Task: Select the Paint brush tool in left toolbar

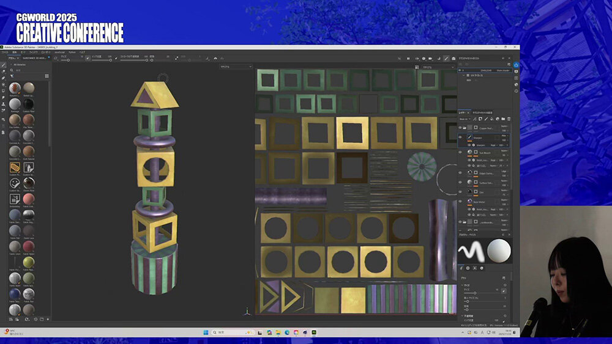Action: 3,65
